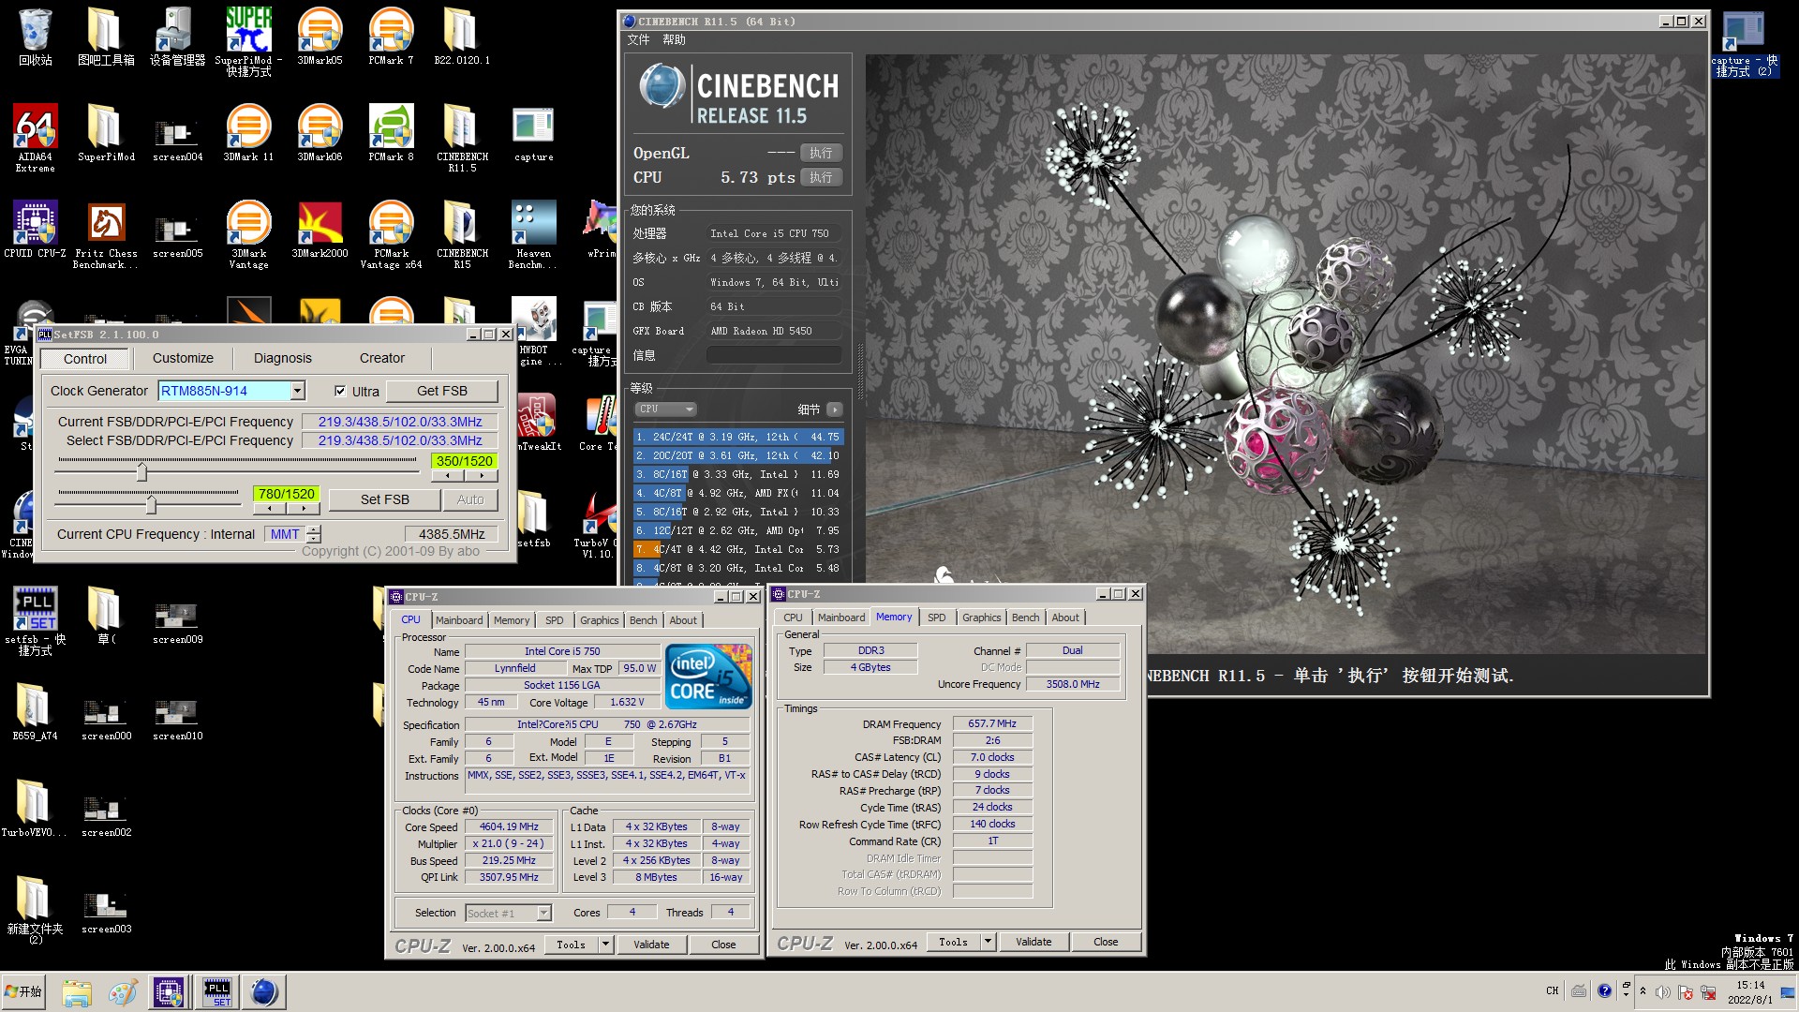Switch to CPU-Z via taskbar icon
Image resolution: width=1799 pixels, height=1012 pixels.
coord(169,992)
